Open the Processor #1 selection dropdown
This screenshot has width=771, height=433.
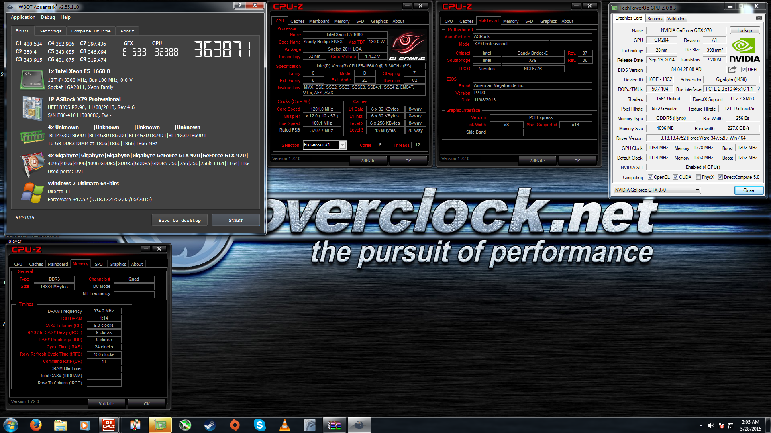point(343,145)
